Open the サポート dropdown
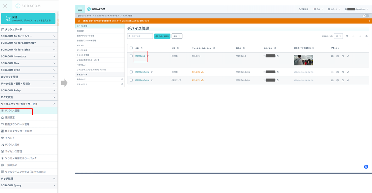The width and height of the screenshot is (372, 193). pyautogui.click(x=334, y=9)
